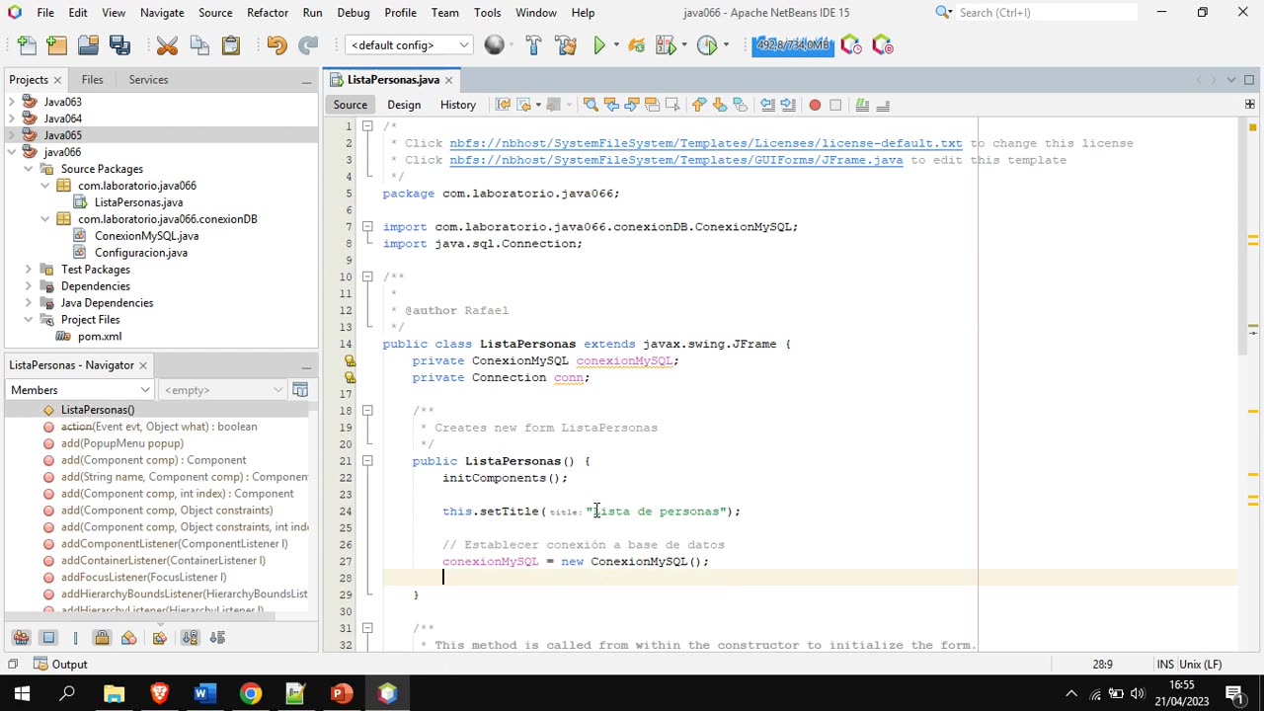Undo the last edit
The image size is (1264, 711).
click(276, 45)
